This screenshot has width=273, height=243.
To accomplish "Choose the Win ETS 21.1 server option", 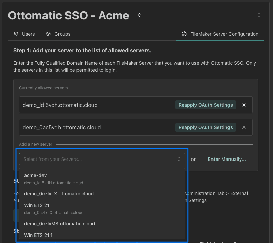I will pyautogui.click(x=38, y=235).
